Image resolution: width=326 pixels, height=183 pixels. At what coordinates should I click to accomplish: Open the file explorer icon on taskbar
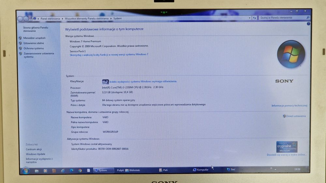point(37,171)
